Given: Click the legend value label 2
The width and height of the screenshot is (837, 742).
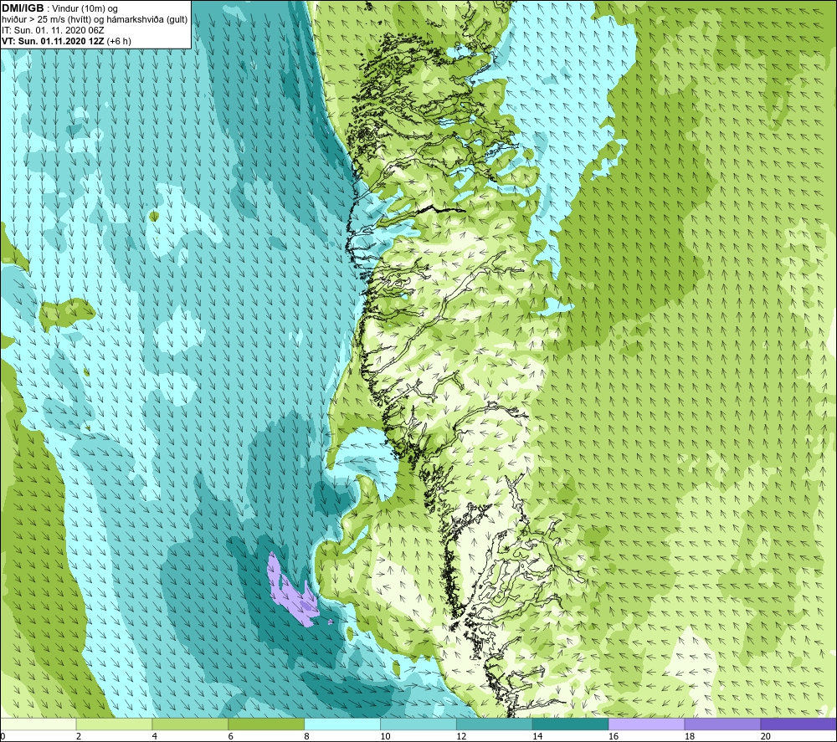Looking at the screenshot, I should (79, 737).
